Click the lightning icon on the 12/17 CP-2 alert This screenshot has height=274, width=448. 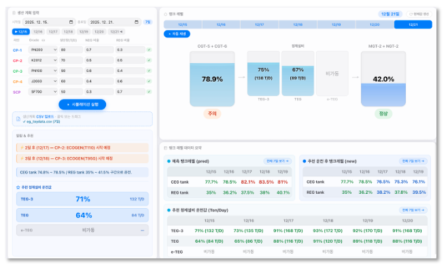point(22,148)
